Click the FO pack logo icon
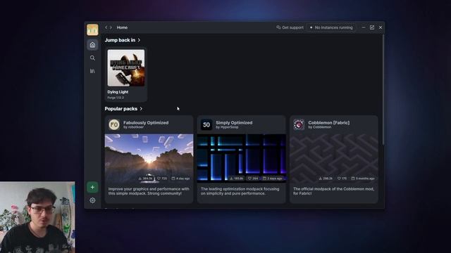The width and height of the screenshot is (451, 253). point(114,125)
